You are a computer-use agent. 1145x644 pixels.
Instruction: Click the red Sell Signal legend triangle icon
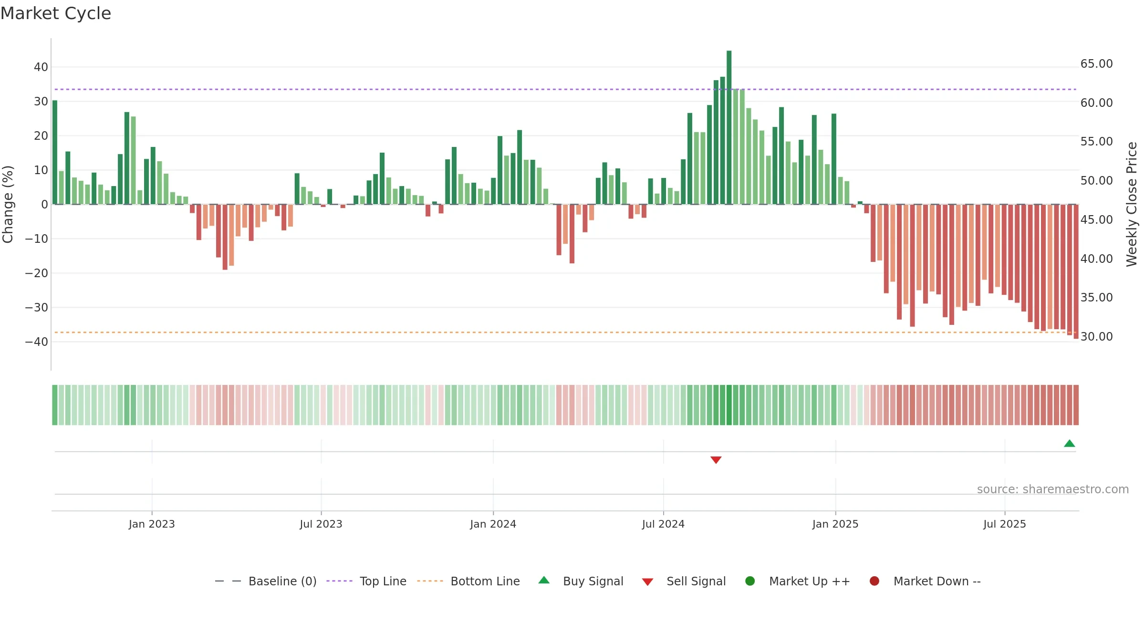click(647, 582)
